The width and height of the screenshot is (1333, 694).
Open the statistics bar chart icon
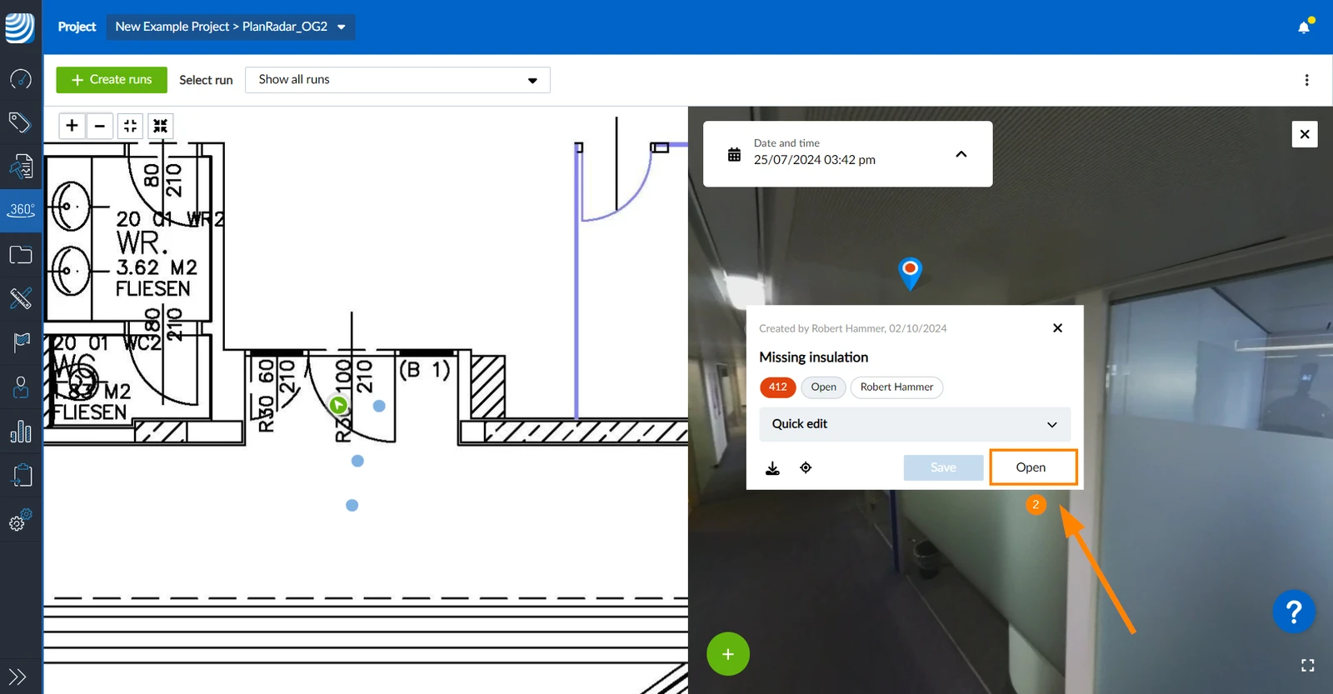click(21, 432)
